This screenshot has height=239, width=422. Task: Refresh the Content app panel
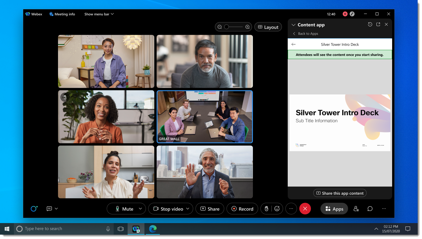(370, 25)
